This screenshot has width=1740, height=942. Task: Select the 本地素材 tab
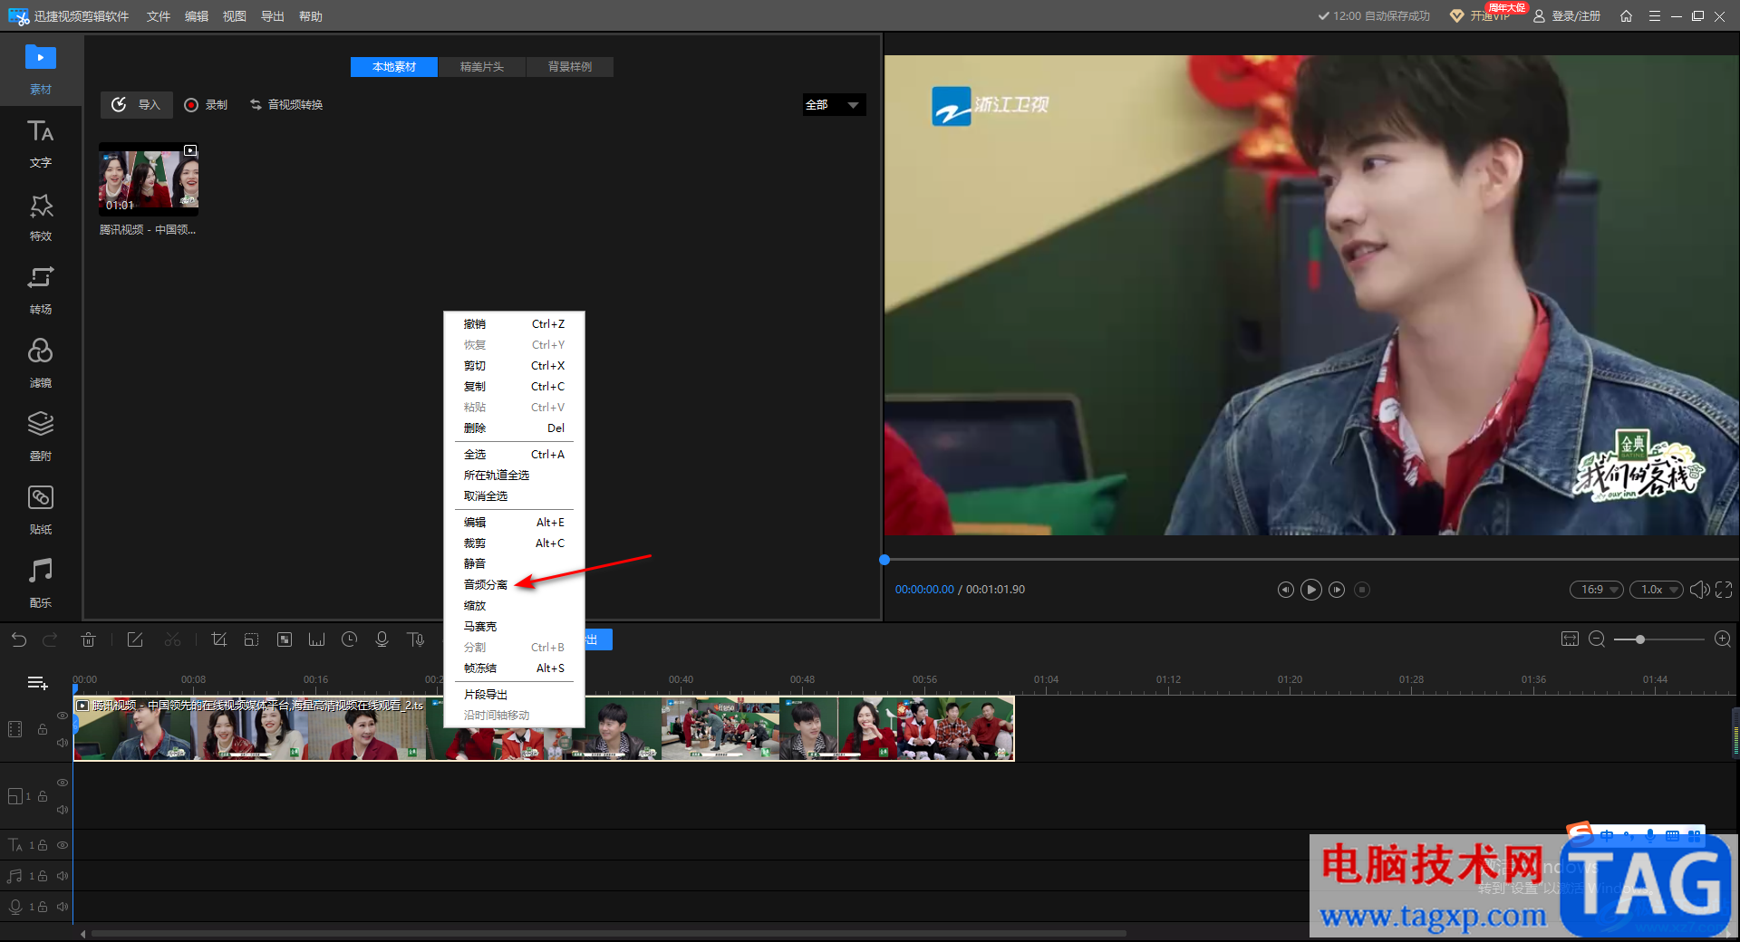[394, 67]
